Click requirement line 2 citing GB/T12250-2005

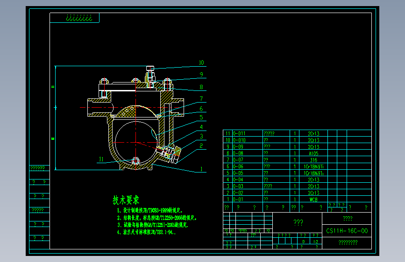(x=157, y=218)
